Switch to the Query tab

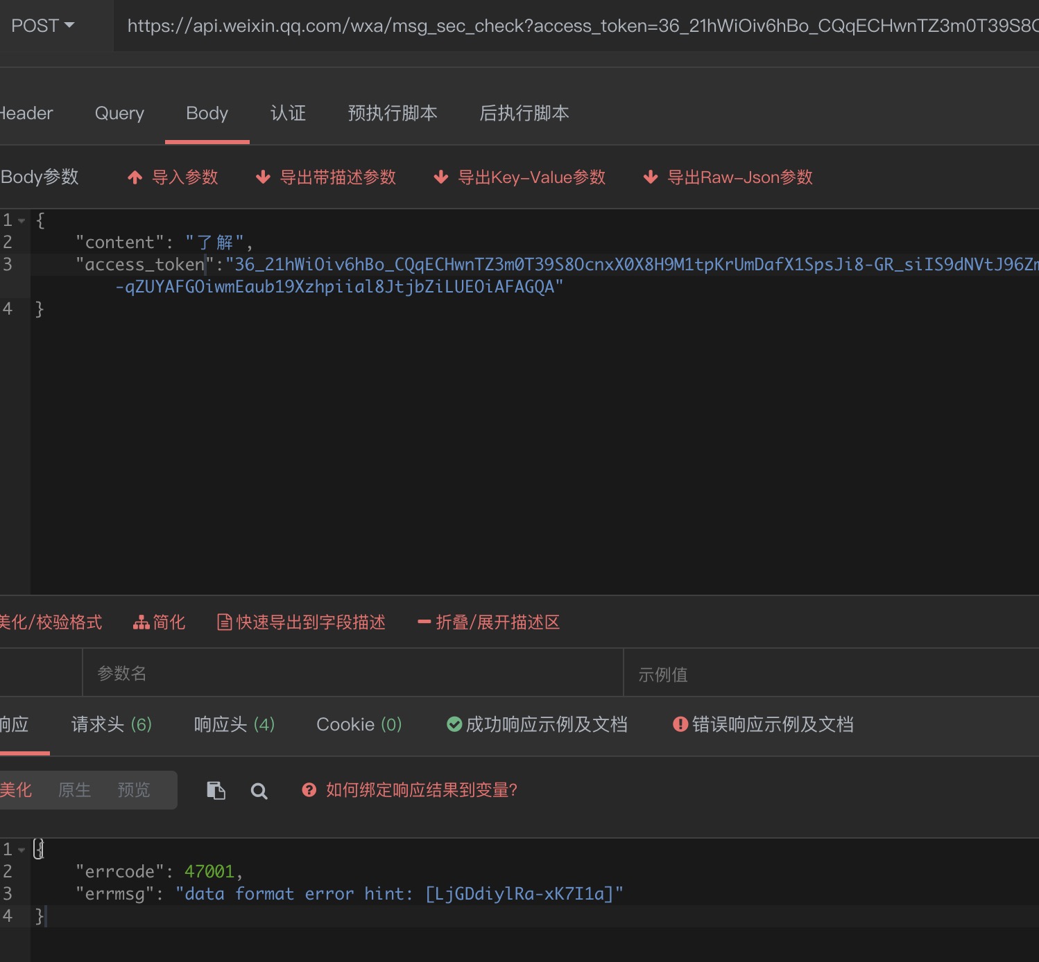[x=119, y=113]
